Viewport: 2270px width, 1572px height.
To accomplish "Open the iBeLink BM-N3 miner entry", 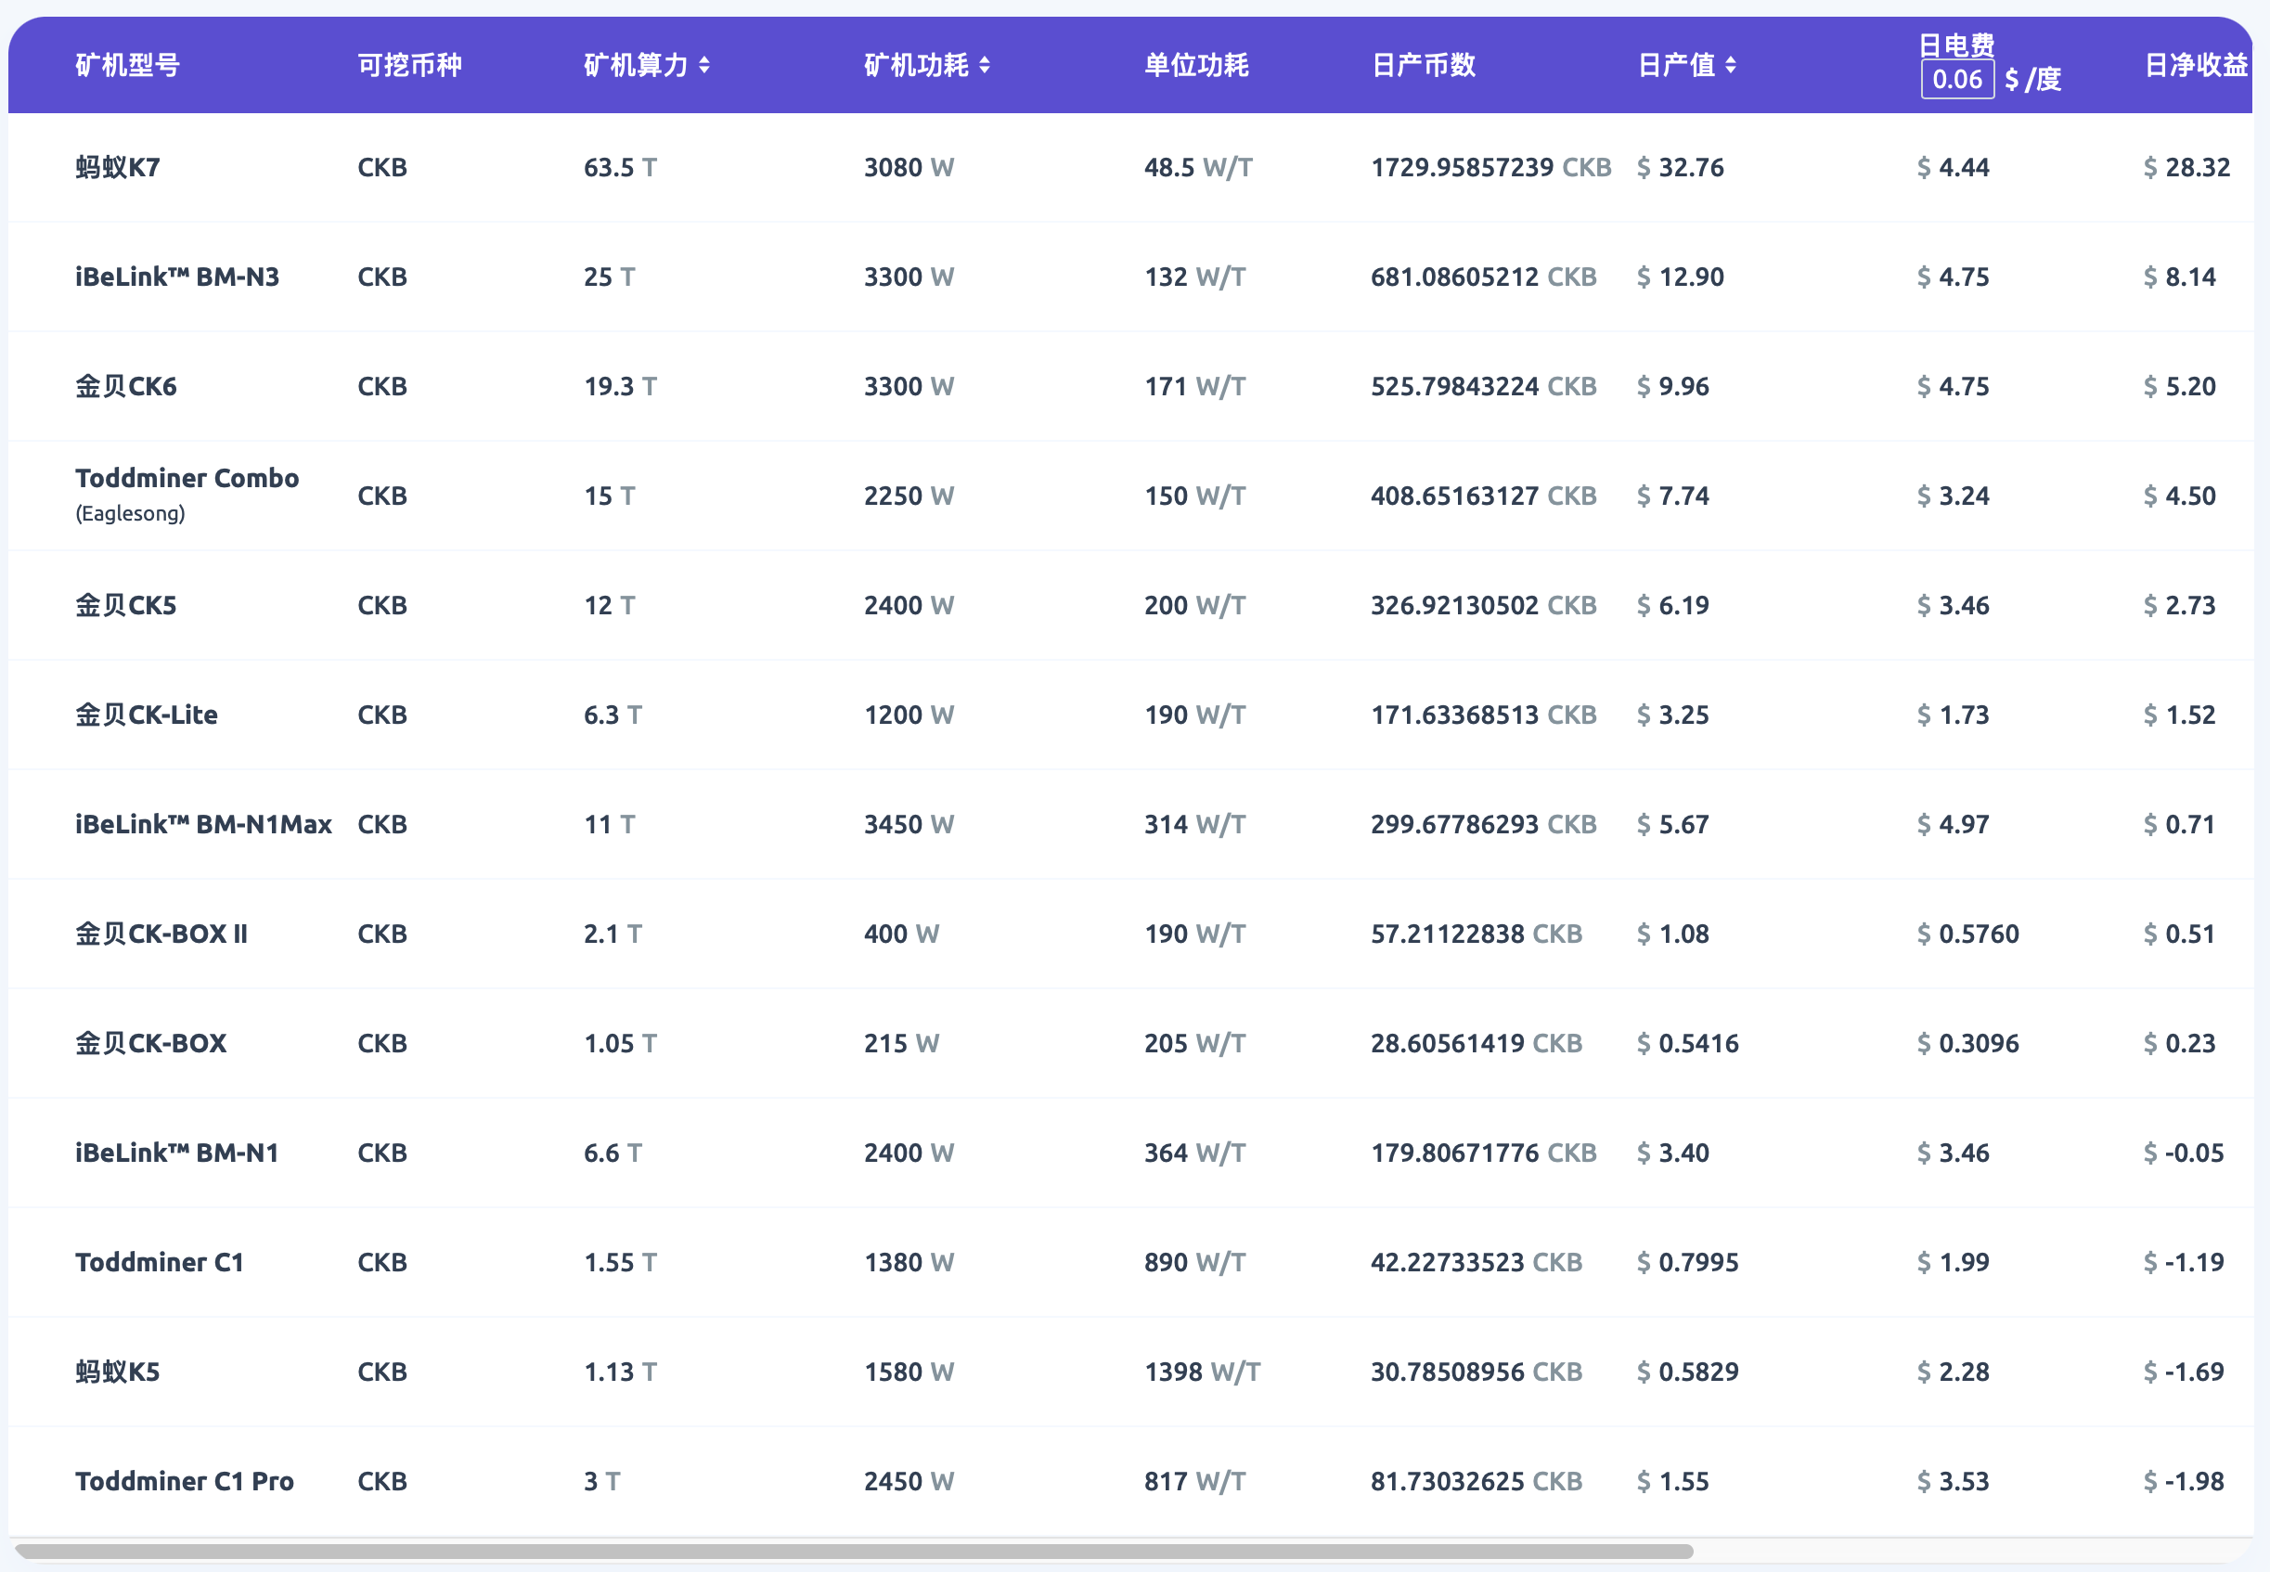I will click(x=177, y=277).
